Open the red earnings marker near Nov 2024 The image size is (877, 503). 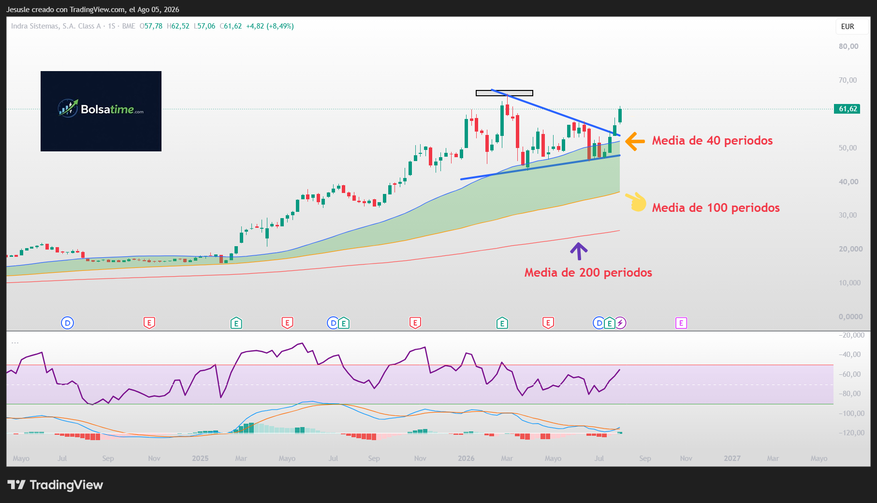click(149, 323)
